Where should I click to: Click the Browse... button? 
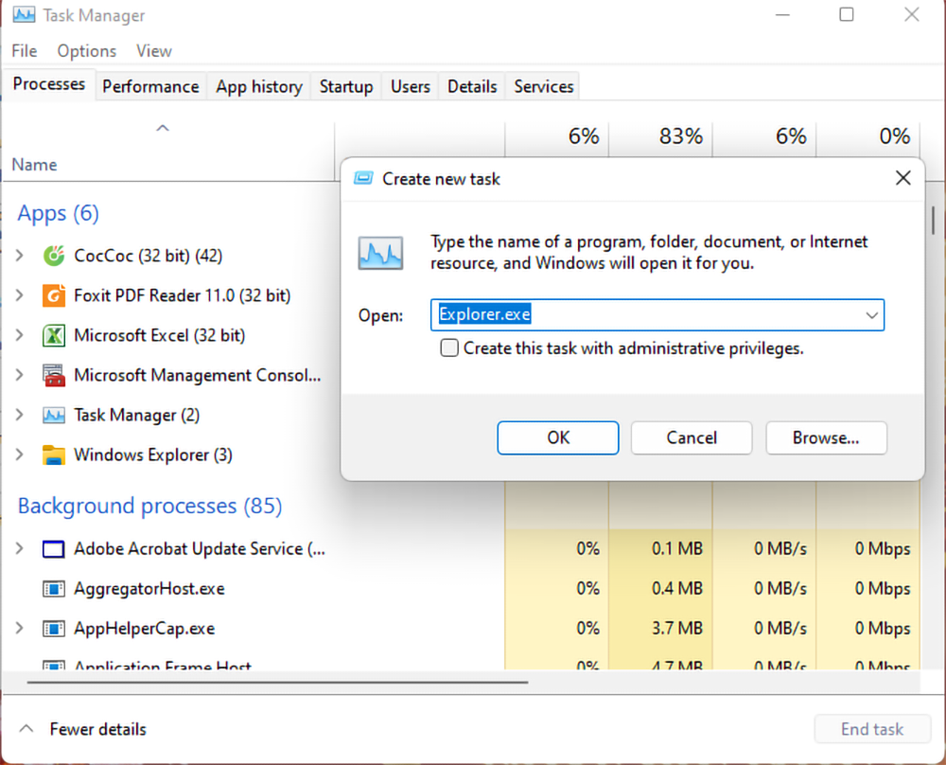click(826, 437)
